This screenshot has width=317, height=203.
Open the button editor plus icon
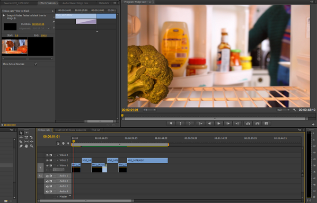pos(313,125)
